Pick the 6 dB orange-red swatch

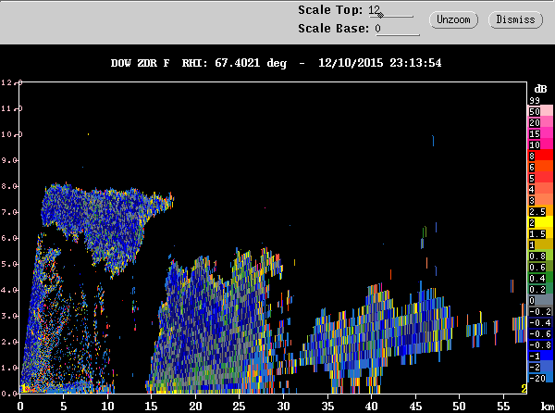click(540, 168)
